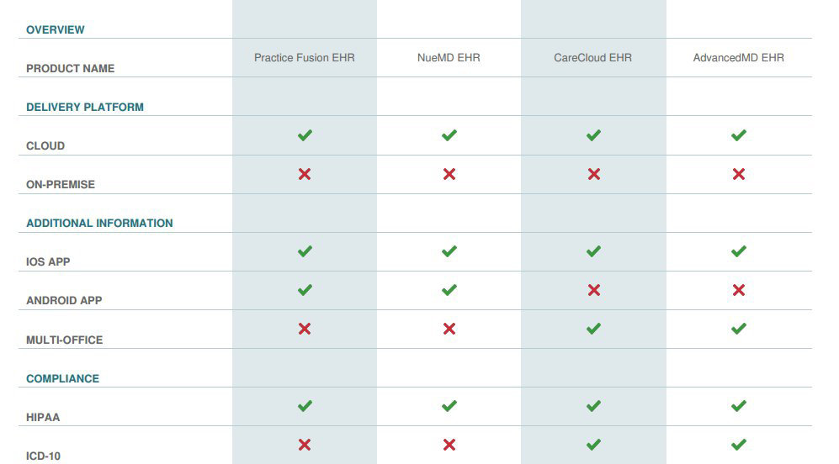The width and height of the screenshot is (839, 464).
Task: Click the Practice Fusion EHR product name
Action: pos(305,58)
